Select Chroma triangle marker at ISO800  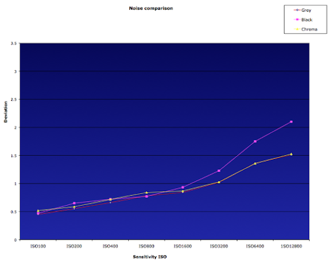tap(146, 193)
